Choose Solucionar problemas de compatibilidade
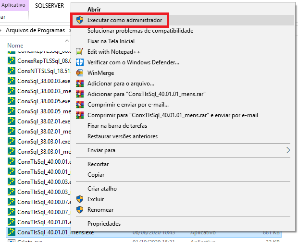 [x=140, y=31]
